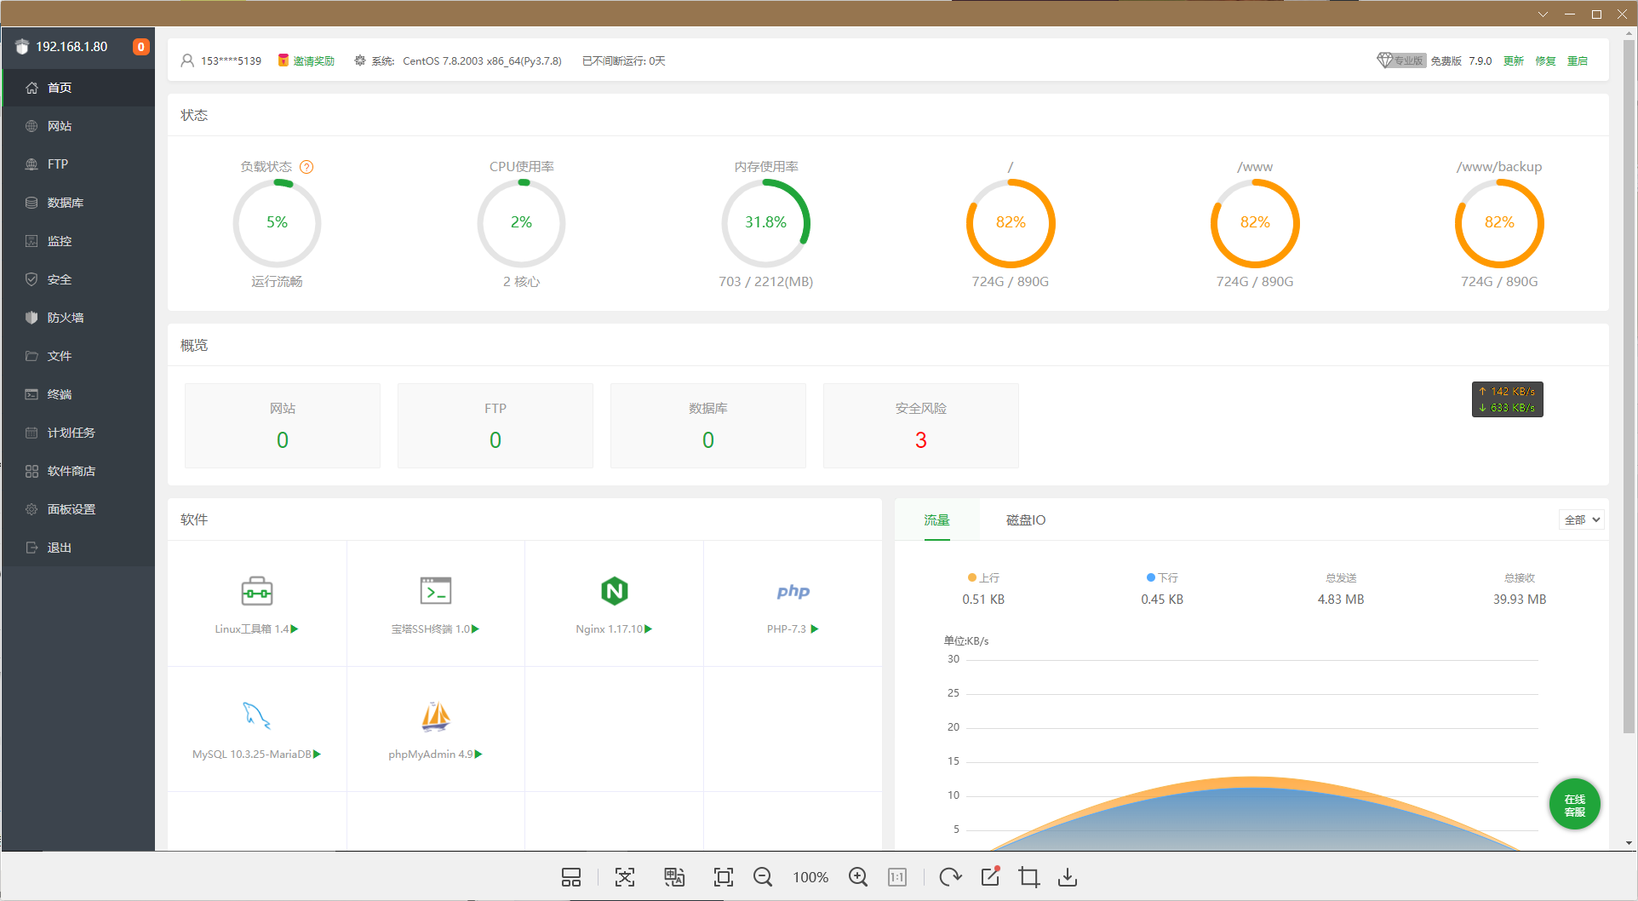Click the / root disk 82% gauge

pos(1011,223)
